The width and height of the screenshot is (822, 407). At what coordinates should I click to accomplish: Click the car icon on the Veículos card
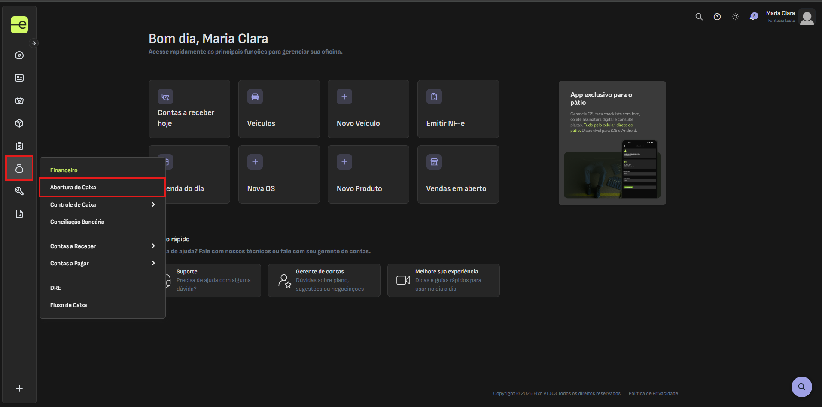coord(255,97)
